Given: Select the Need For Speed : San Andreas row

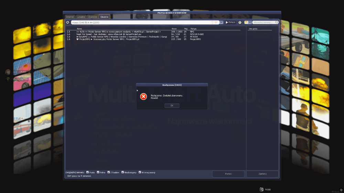Looking at the screenshot, I should coord(153,34).
